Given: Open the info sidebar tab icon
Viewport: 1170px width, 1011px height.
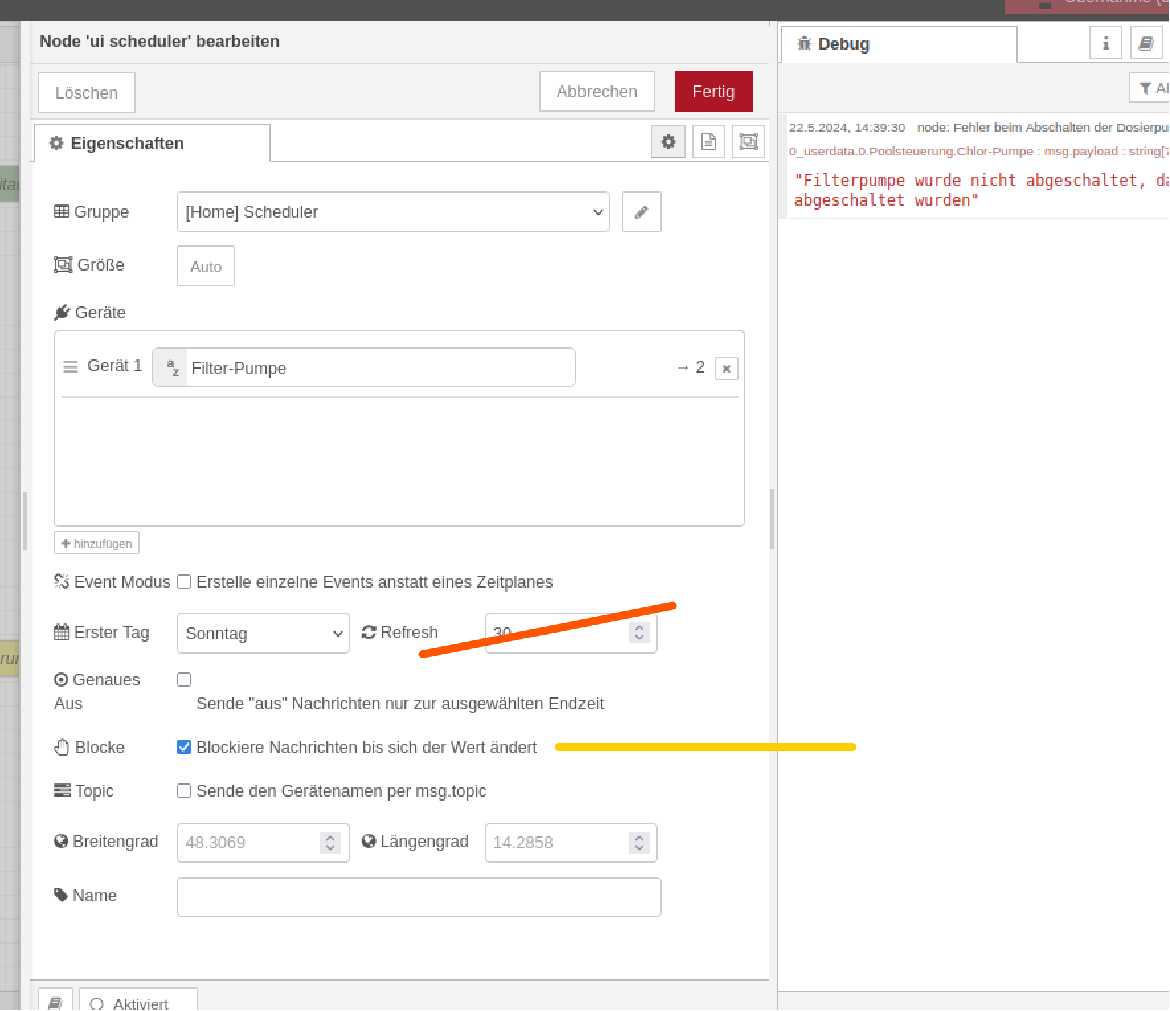Looking at the screenshot, I should (1106, 44).
